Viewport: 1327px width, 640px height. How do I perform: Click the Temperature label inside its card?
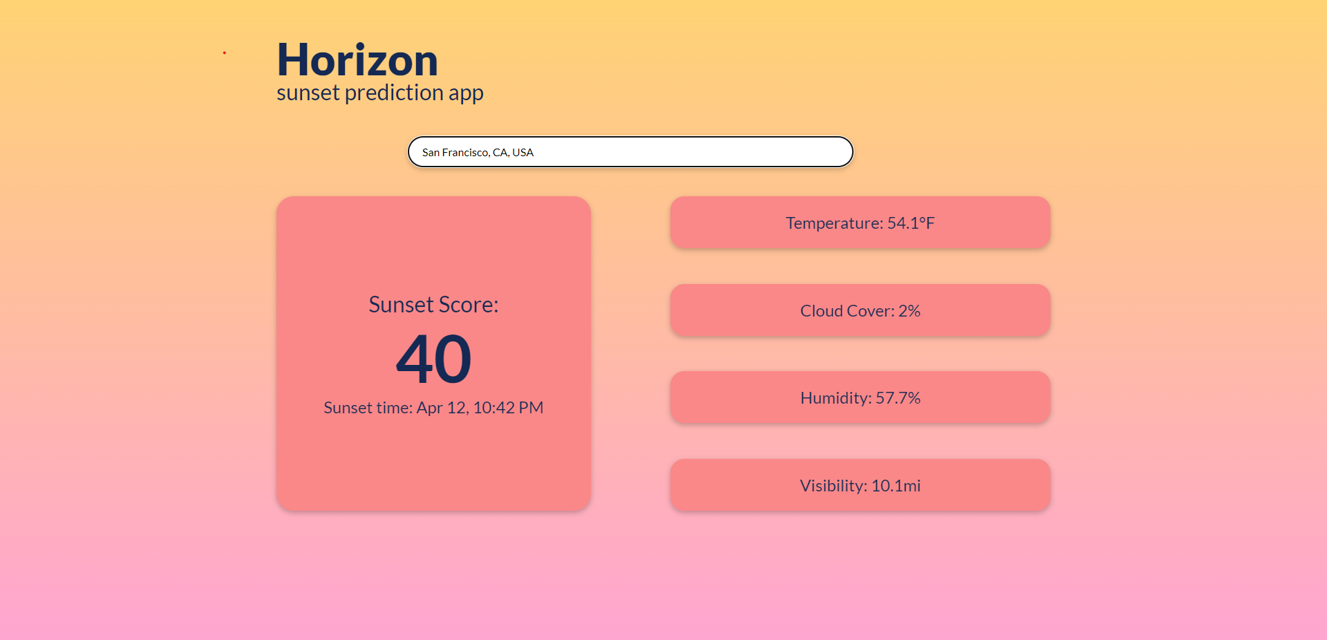click(836, 223)
